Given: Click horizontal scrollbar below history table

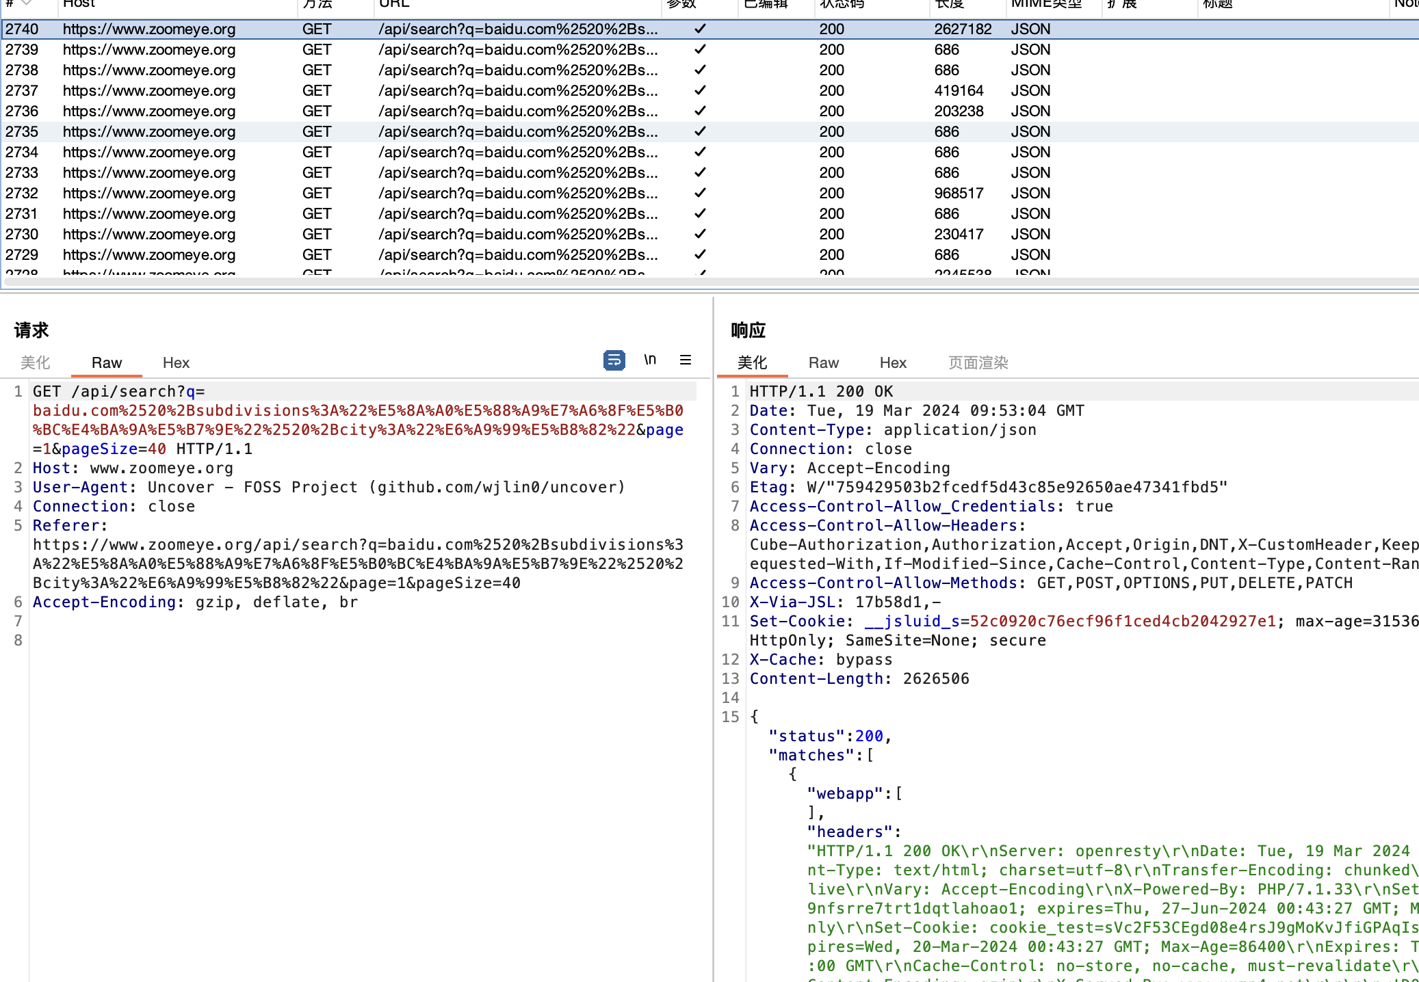Looking at the screenshot, I should pyautogui.click(x=684, y=282).
